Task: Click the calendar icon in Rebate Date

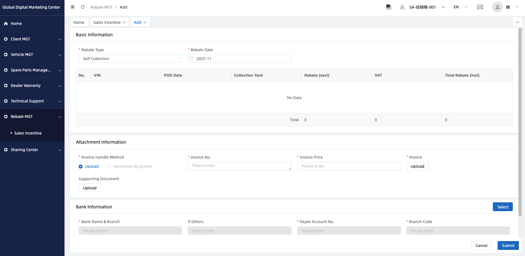Action: click(x=191, y=59)
